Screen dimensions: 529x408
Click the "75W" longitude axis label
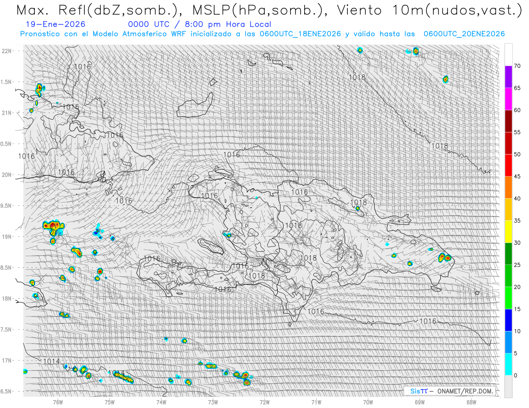(x=109, y=402)
